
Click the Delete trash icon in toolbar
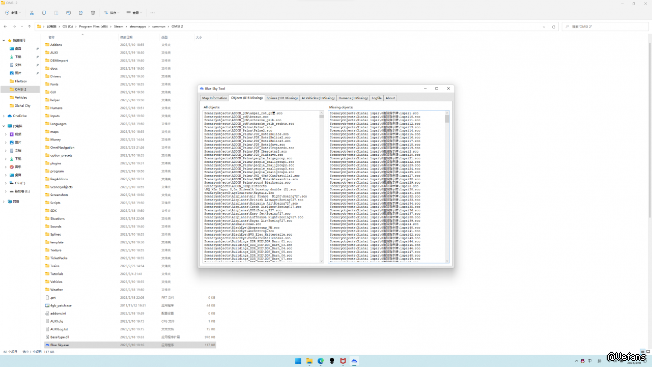coord(93,13)
